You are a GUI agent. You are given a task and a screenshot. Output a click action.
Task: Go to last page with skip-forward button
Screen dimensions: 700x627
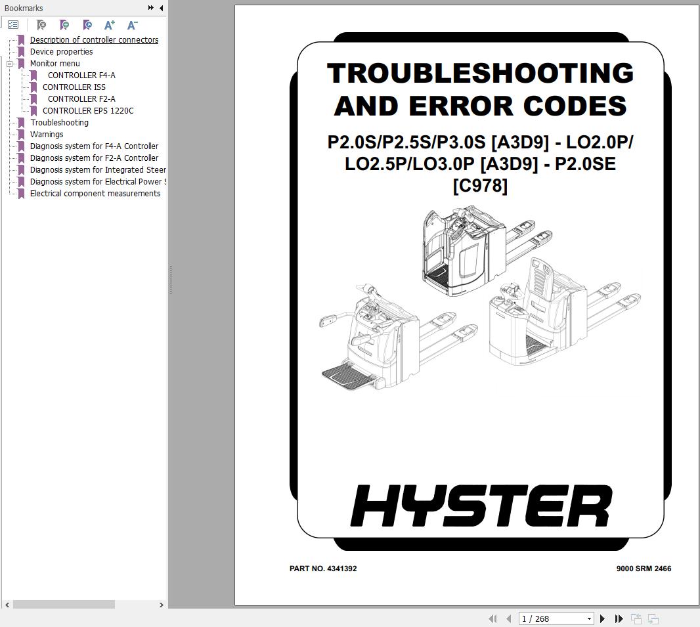[619, 618]
